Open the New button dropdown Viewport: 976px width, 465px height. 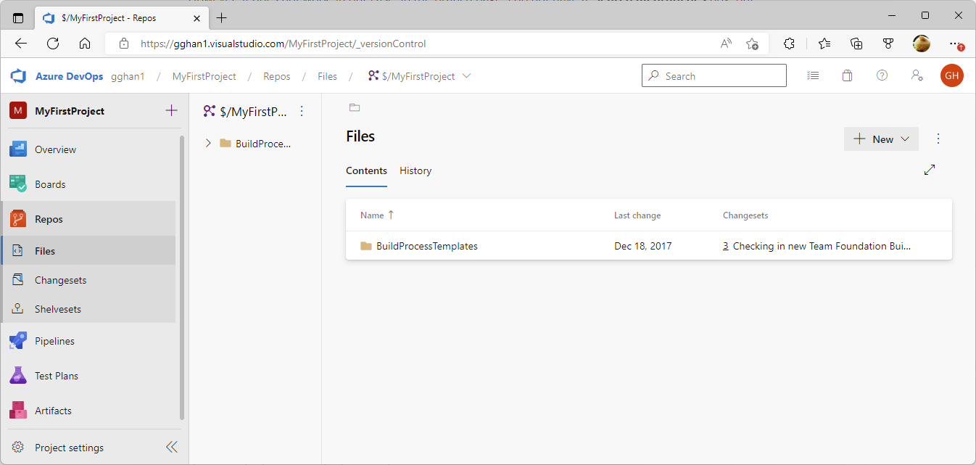(881, 139)
